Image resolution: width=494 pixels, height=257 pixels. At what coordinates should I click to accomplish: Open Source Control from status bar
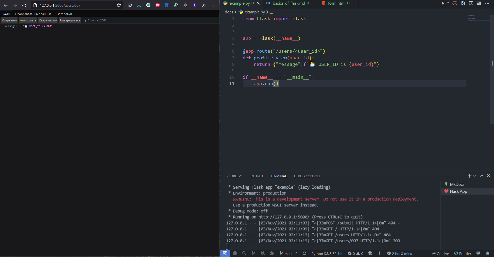pyautogui.click(x=254, y=253)
